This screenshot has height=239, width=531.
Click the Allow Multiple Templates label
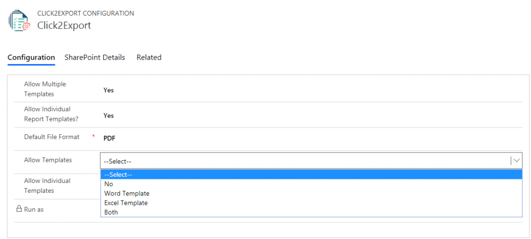[x=45, y=89]
